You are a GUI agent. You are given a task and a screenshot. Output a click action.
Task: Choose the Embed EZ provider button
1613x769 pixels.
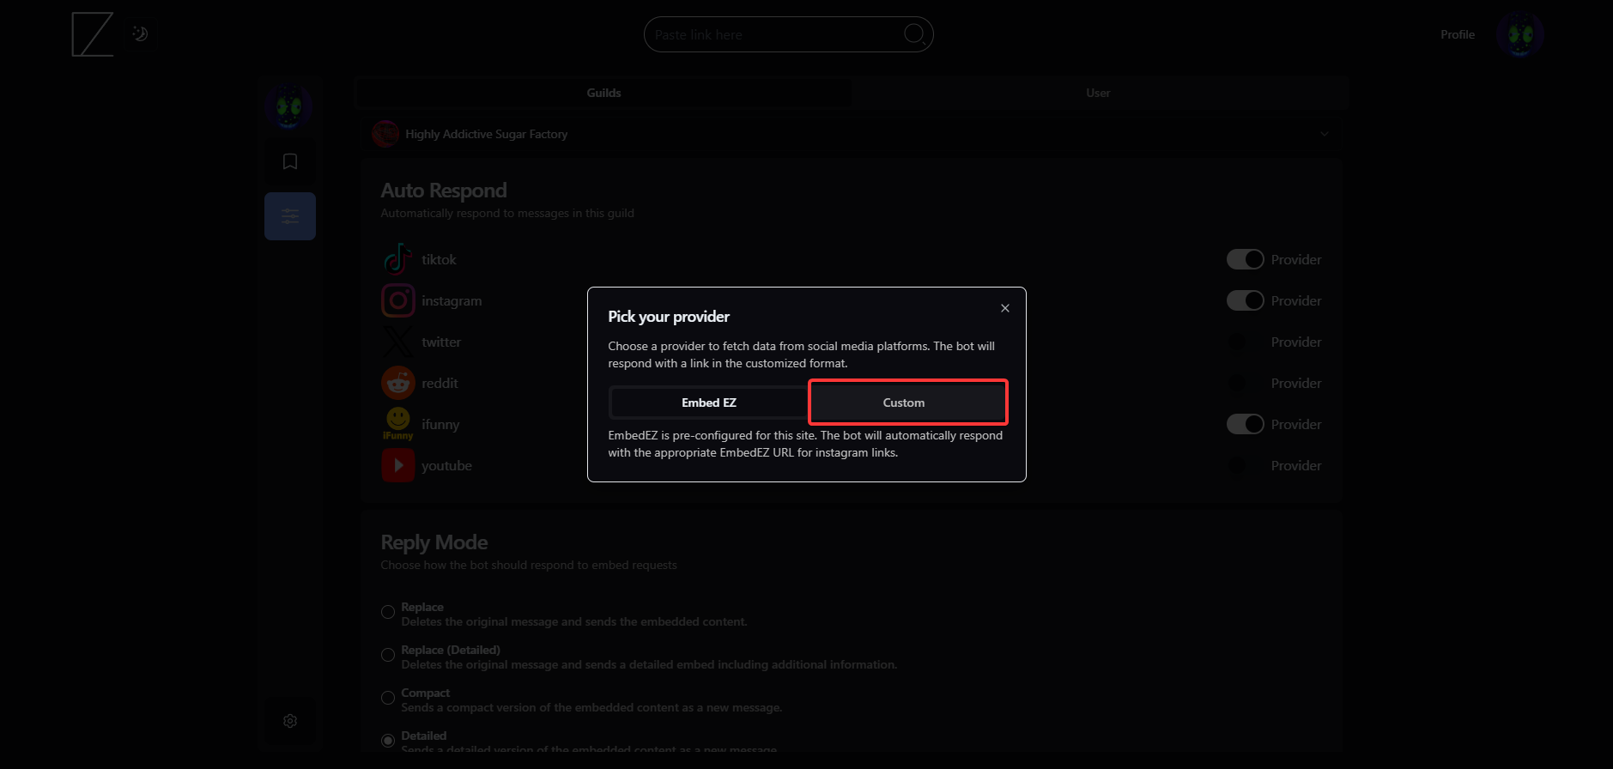pos(708,403)
